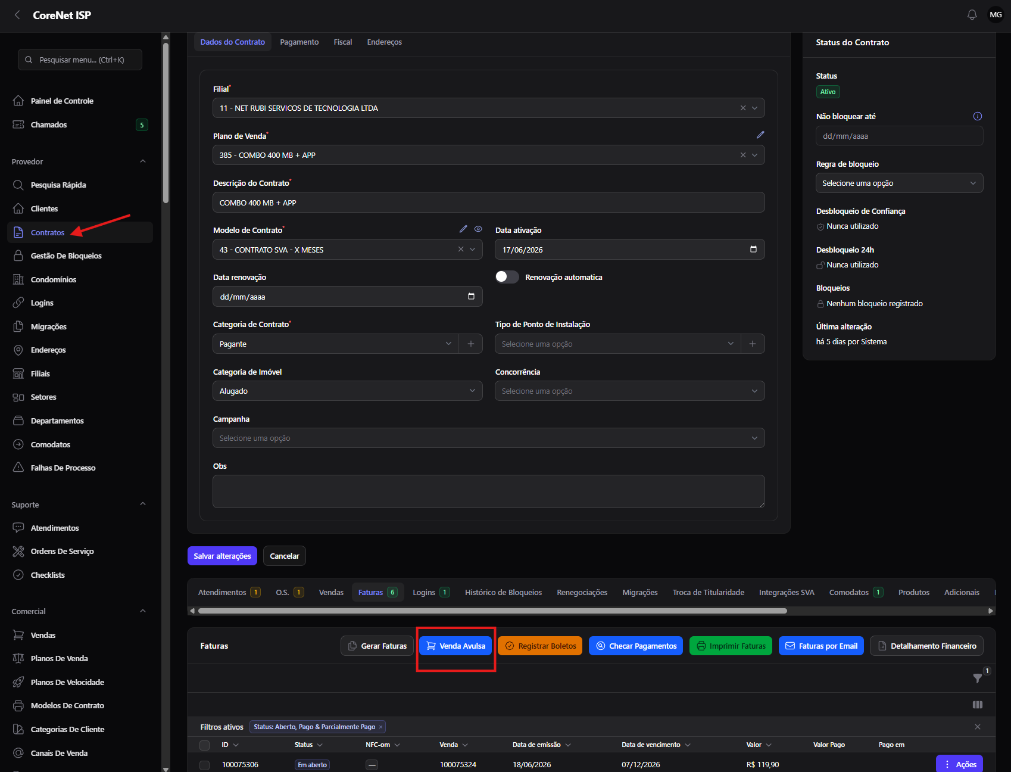The height and width of the screenshot is (772, 1011).
Task: Collapse the Provedor sidebar section
Action: [x=143, y=161]
